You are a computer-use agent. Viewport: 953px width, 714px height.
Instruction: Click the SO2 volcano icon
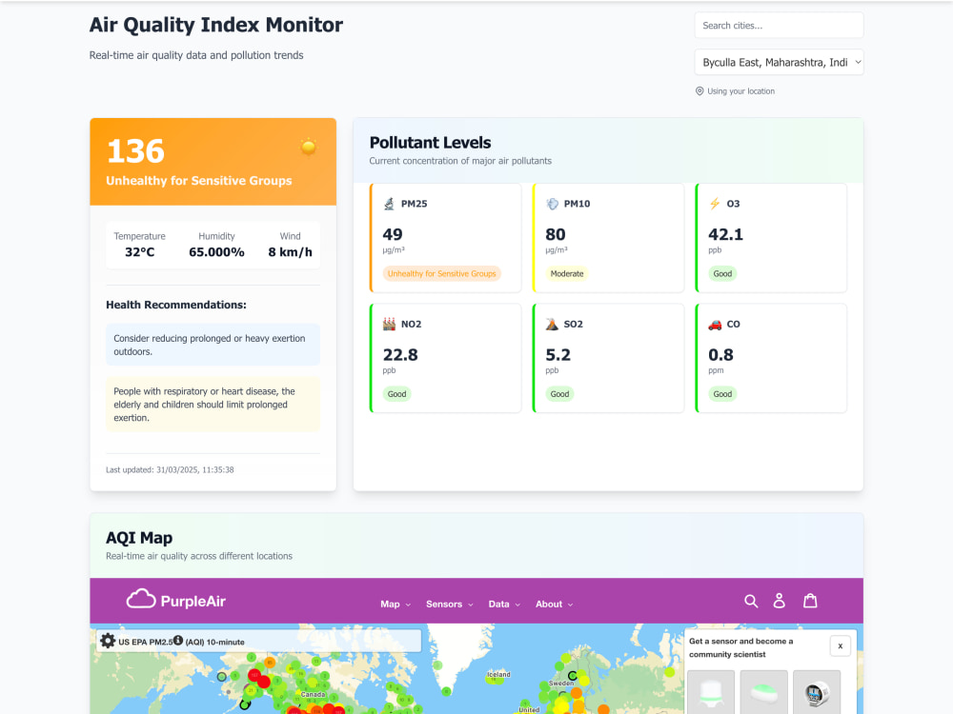tap(552, 325)
